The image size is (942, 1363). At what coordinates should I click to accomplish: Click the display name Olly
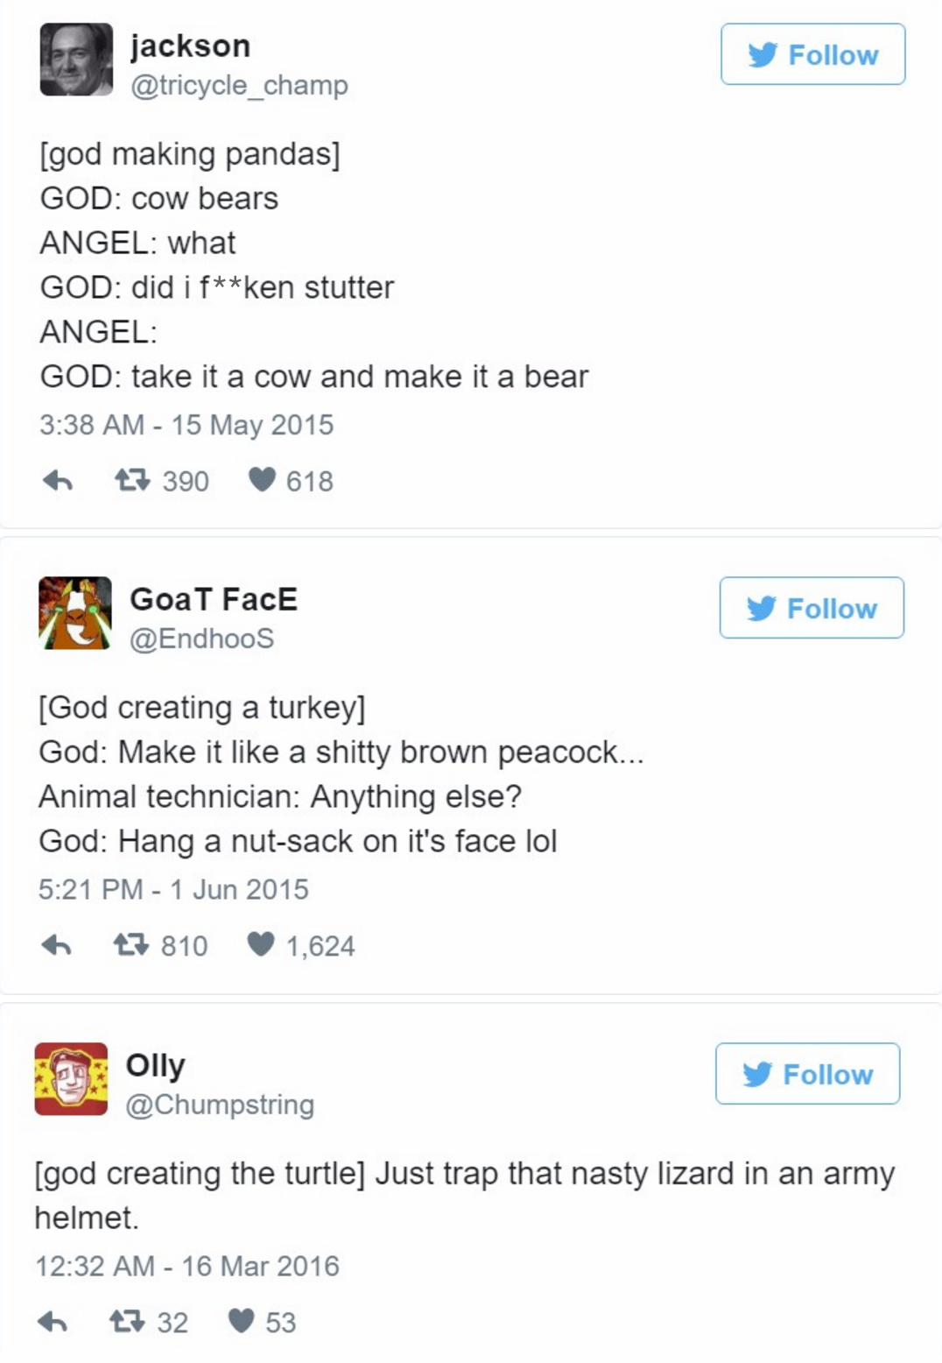(x=155, y=1065)
